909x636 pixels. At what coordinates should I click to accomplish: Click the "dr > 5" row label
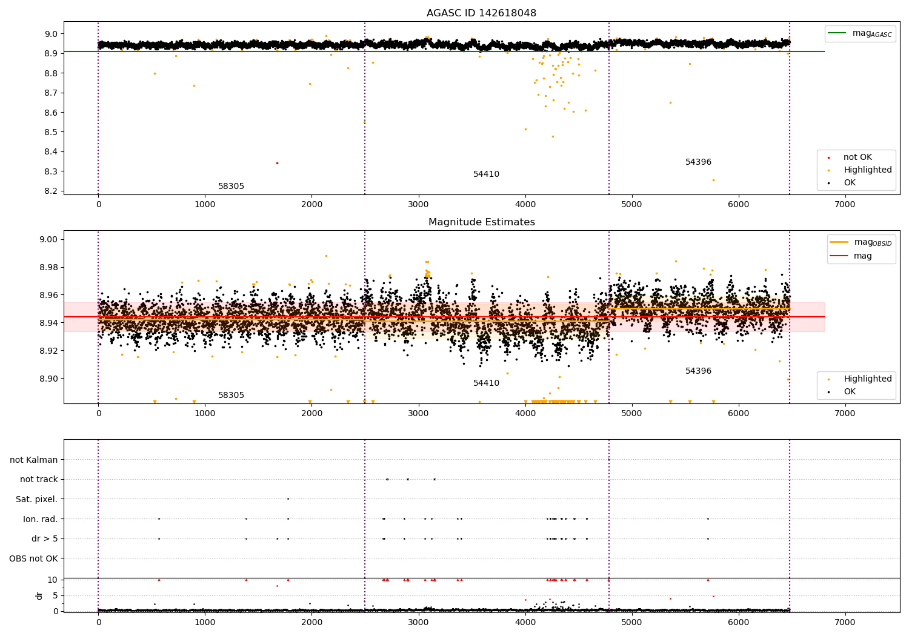coord(45,539)
